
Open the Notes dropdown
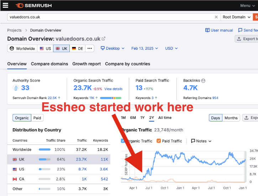click(x=201, y=141)
